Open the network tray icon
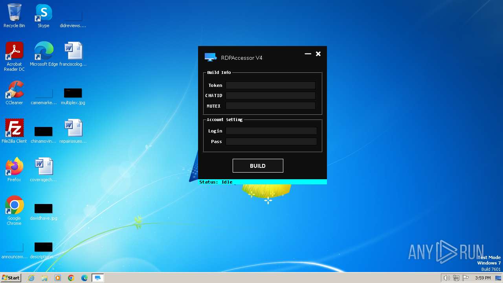 (456, 278)
